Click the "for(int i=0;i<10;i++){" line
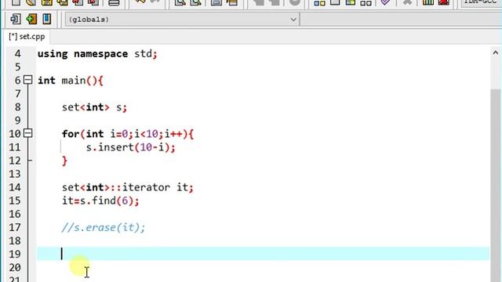 [x=128, y=134]
